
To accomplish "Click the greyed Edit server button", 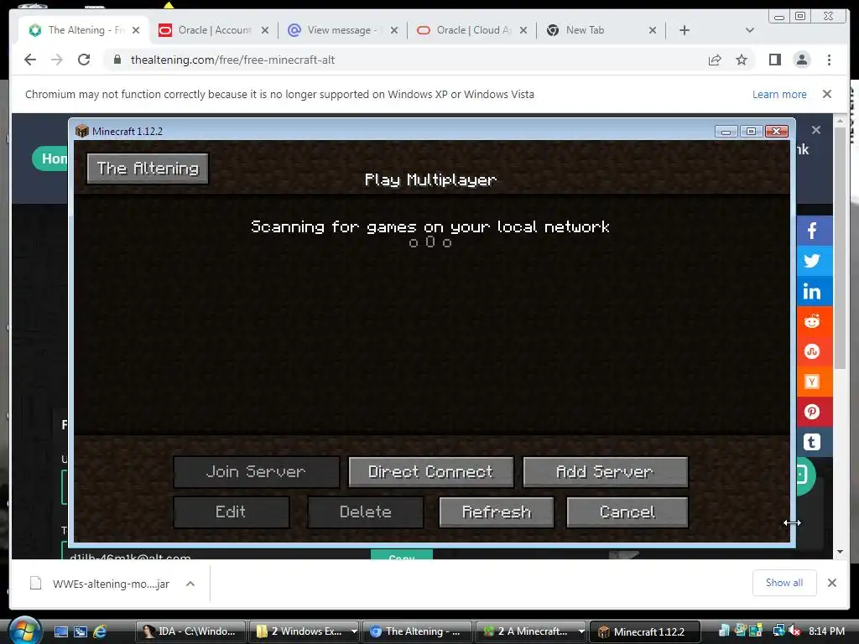I will tap(232, 512).
